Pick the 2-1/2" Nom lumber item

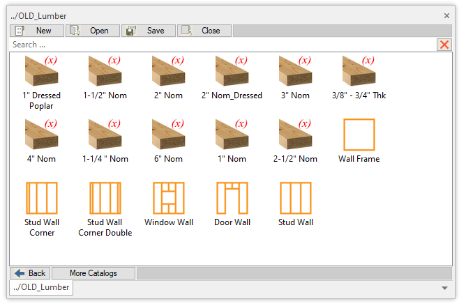[x=295, y=135]
